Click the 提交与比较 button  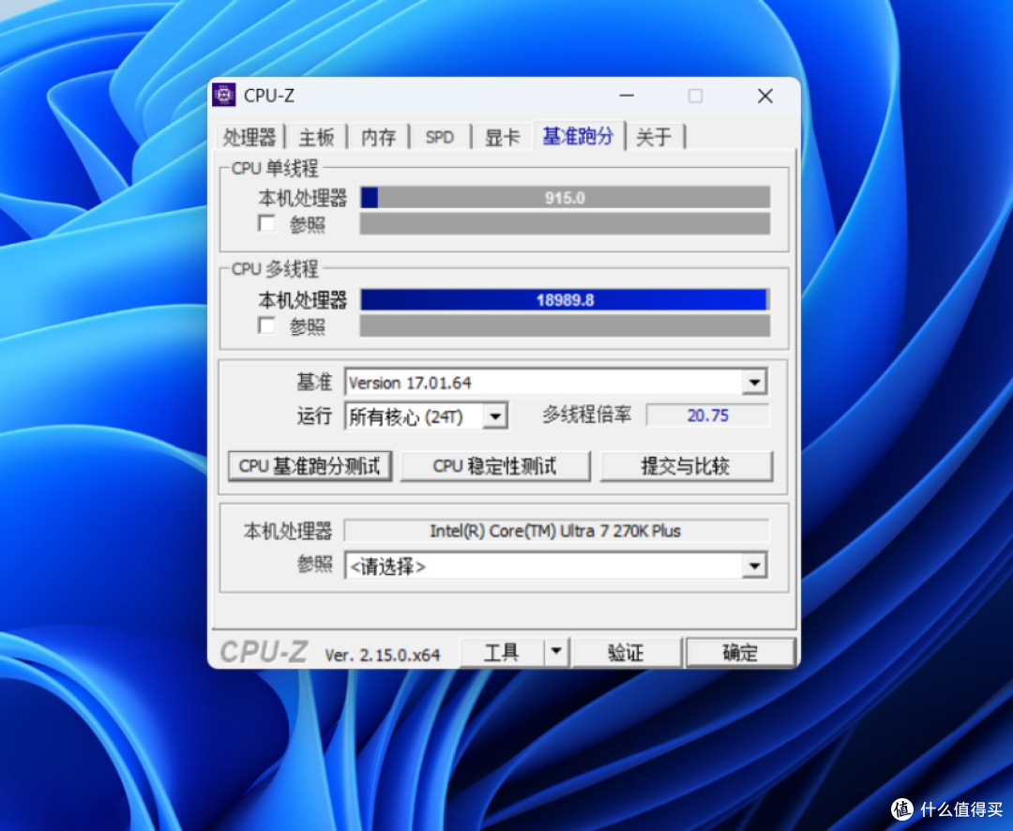(686, 466)
